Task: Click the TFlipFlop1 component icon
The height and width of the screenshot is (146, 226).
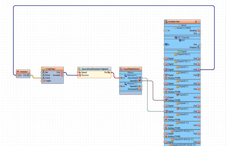Action: [43, 69]
